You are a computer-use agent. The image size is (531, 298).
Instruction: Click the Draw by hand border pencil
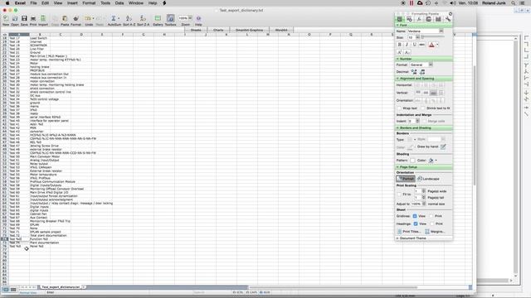coord(443,147)
